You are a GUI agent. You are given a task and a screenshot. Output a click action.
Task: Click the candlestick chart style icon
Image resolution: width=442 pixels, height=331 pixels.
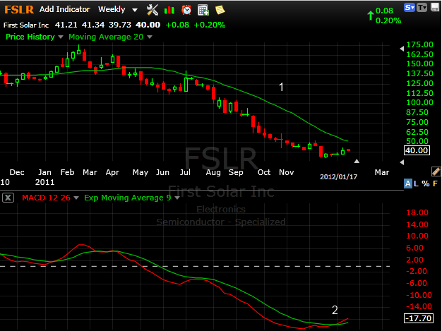169,11
